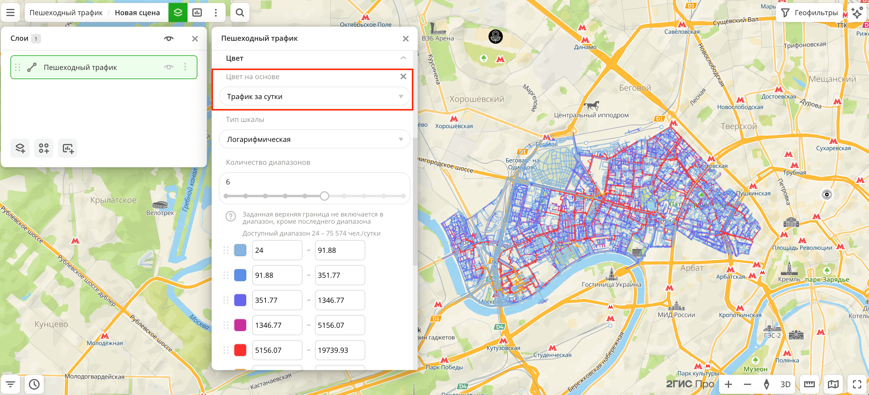Click Пешеходный трафик breadcrumb
This screenshot has height=395, width=869.
(66, 12)
